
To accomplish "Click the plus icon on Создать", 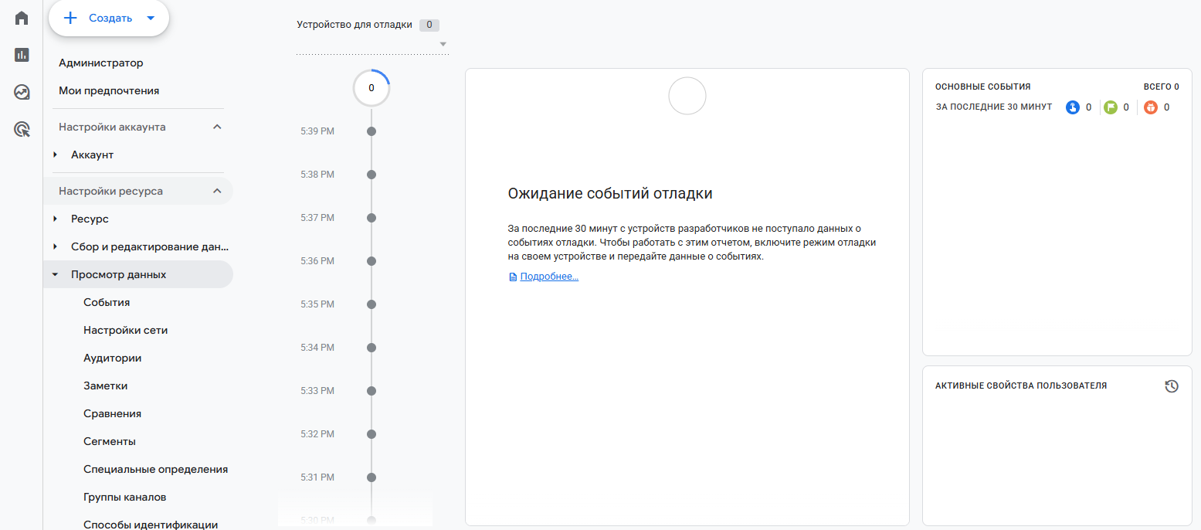I will click(x=71, y=18).
